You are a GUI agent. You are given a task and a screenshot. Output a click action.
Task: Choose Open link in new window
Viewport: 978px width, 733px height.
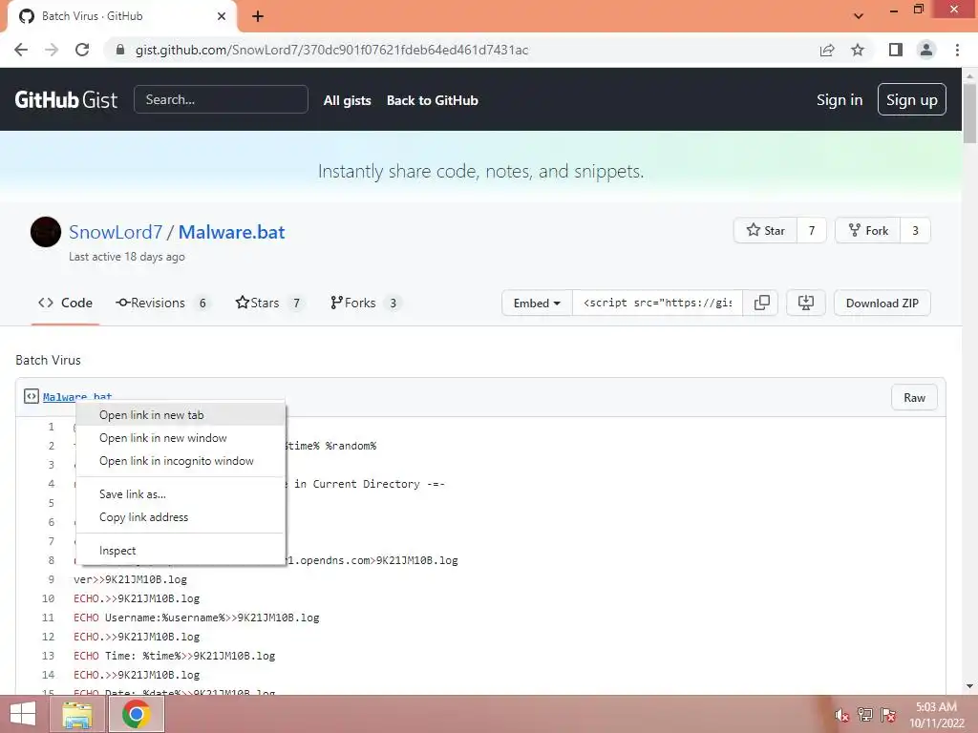click(x=181, y=438)
